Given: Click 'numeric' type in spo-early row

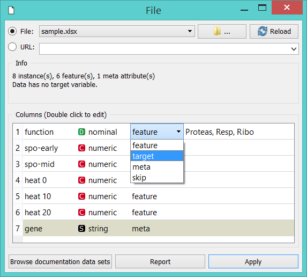Looking at the screenshot, I should click(102, 148).
